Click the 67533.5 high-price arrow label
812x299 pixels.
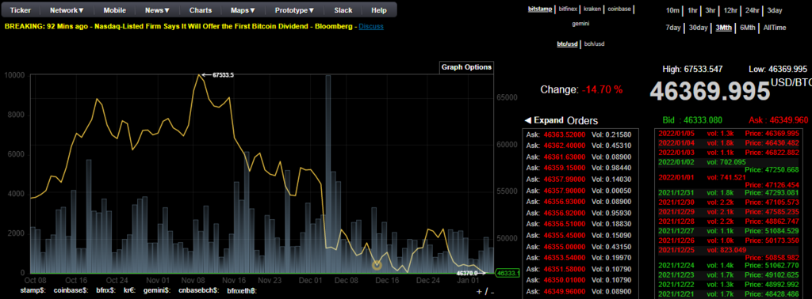(x=217, y=75)
